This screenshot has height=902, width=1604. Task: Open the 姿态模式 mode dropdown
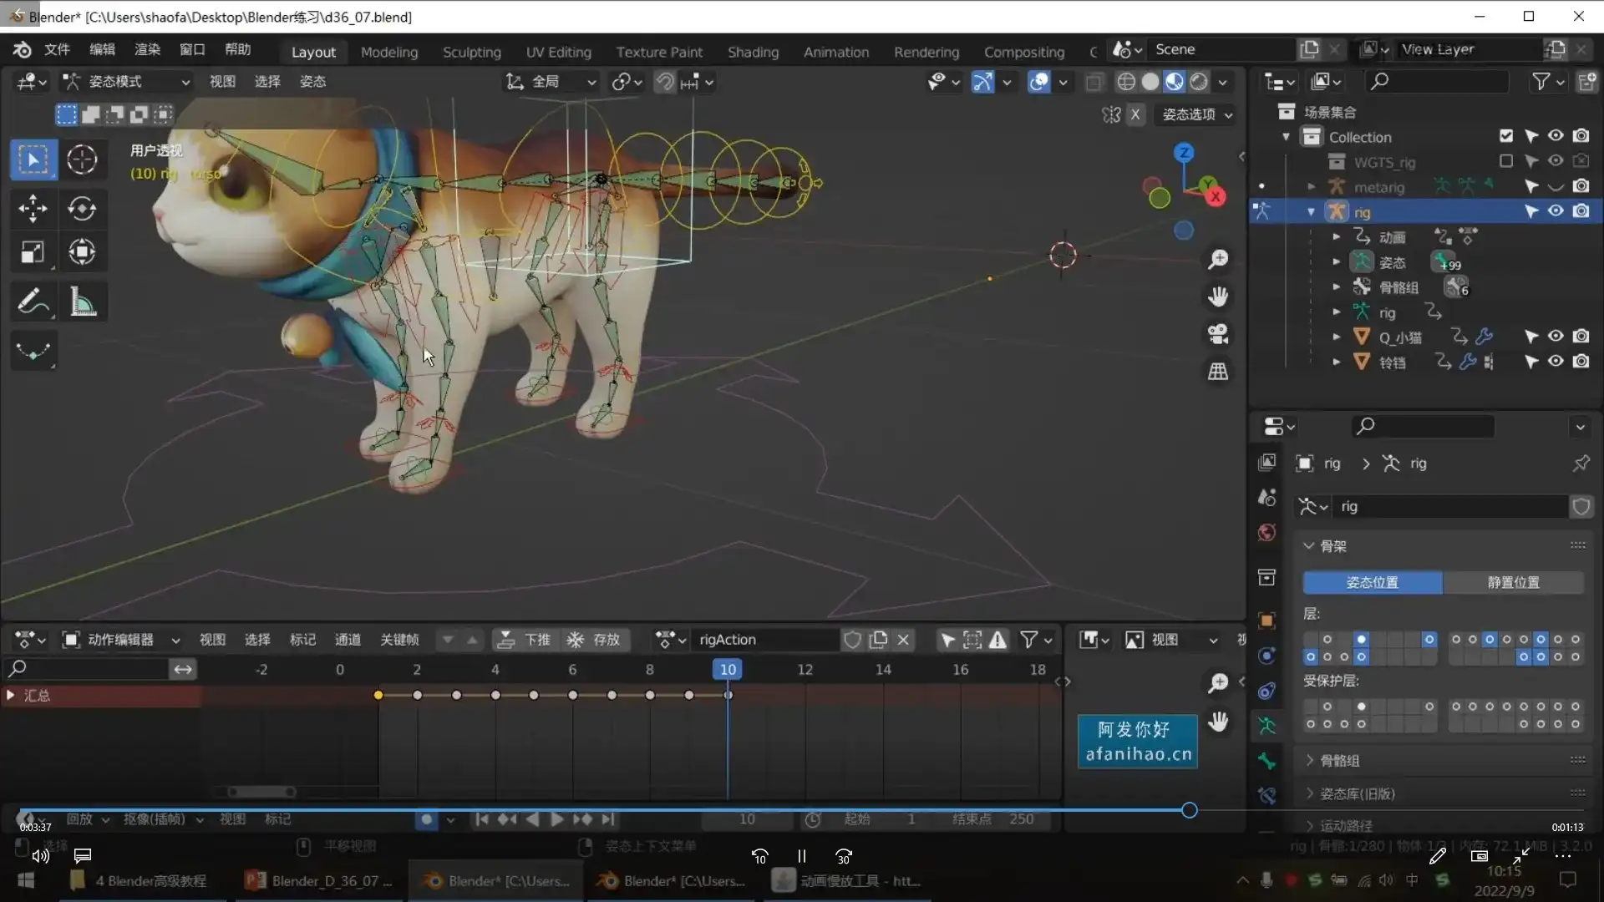tap(127, 82)
